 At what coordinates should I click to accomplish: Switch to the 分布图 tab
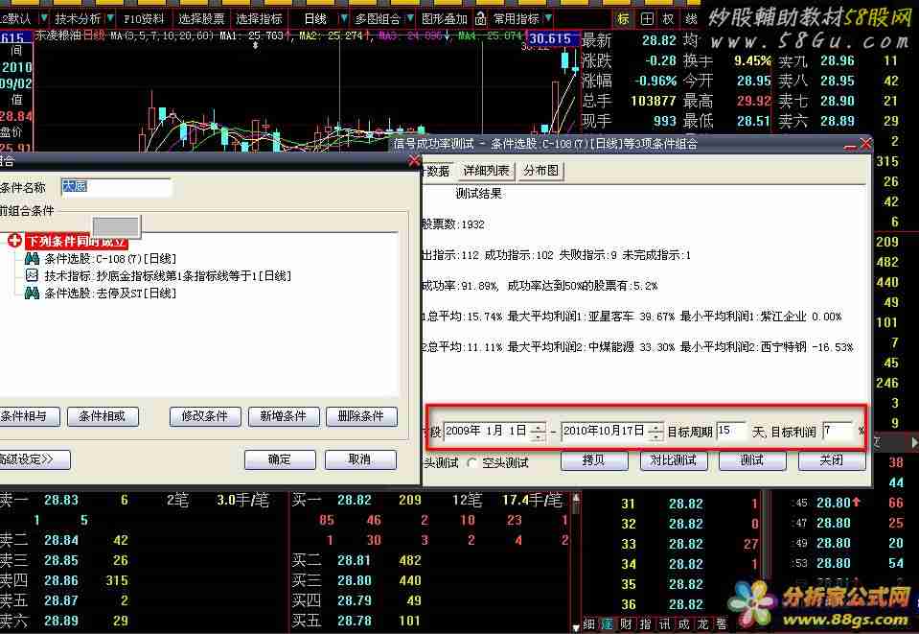pyautogui.click(x=540, y=171)
